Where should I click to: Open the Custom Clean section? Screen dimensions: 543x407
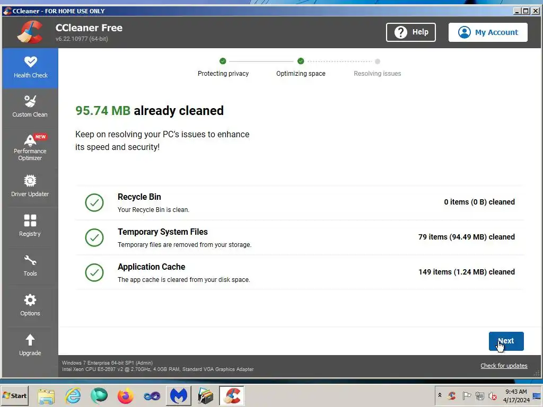point(30,107)
